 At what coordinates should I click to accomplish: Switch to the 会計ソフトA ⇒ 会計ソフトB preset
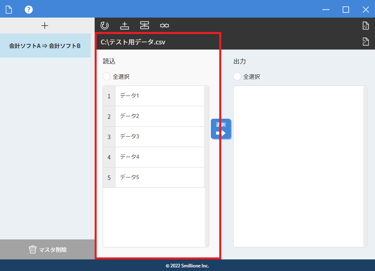point(45,46)
